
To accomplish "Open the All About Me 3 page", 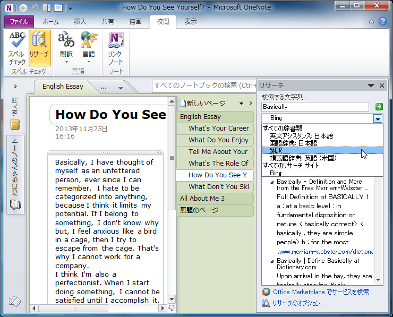I will 216,199.
